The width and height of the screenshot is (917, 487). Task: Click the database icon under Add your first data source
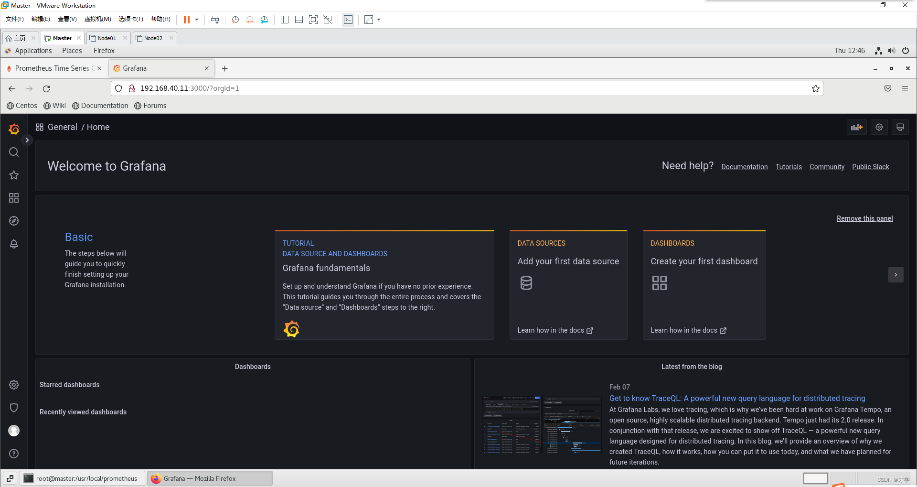point(526,283)
